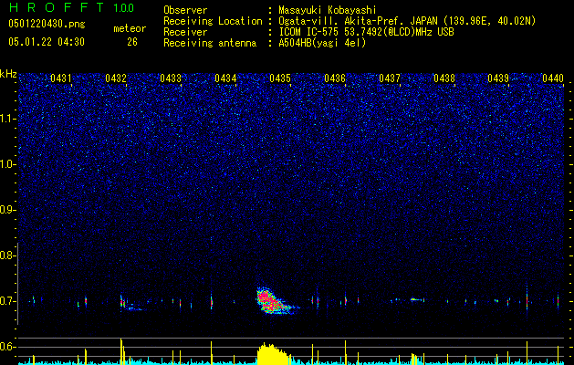The width and height of the screenshot is (574, 365).
Task: Click the date stamp 05.01.22 04:30
Action: pyautogui.click(x=47, y=42)
